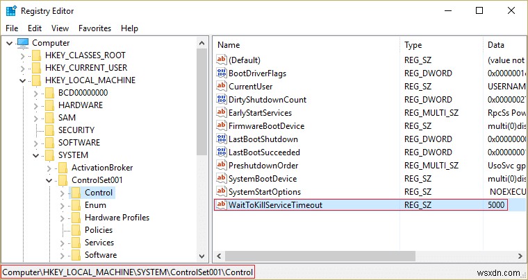528x280 pixels.
Task: Click the values pane scroll left arrow
Action: tap(219, 256)
